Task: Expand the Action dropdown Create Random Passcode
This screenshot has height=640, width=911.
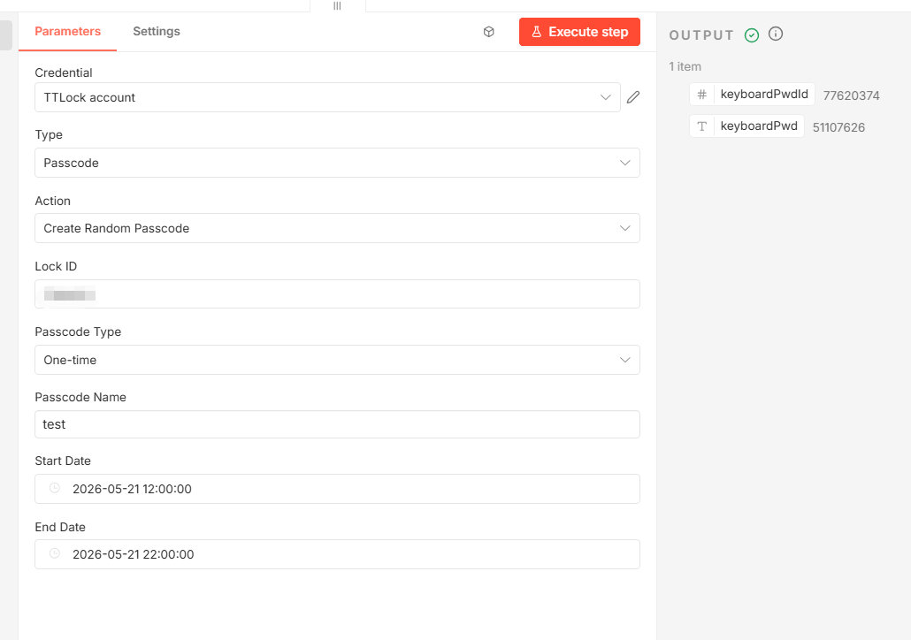Action: click(x=338, y=228)
